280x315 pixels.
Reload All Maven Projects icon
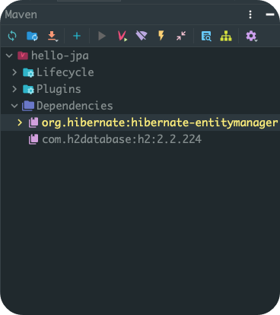(x=12, y=36)
